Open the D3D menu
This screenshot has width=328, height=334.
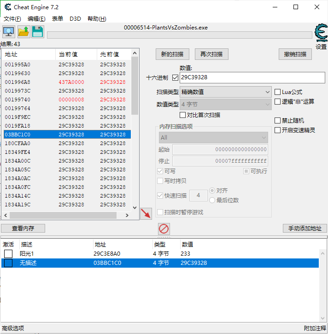click(75, 19)
